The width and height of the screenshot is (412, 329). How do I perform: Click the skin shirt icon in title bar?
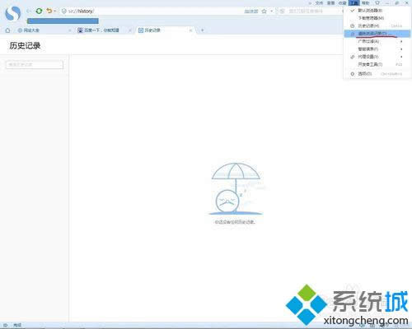[377, 2]
